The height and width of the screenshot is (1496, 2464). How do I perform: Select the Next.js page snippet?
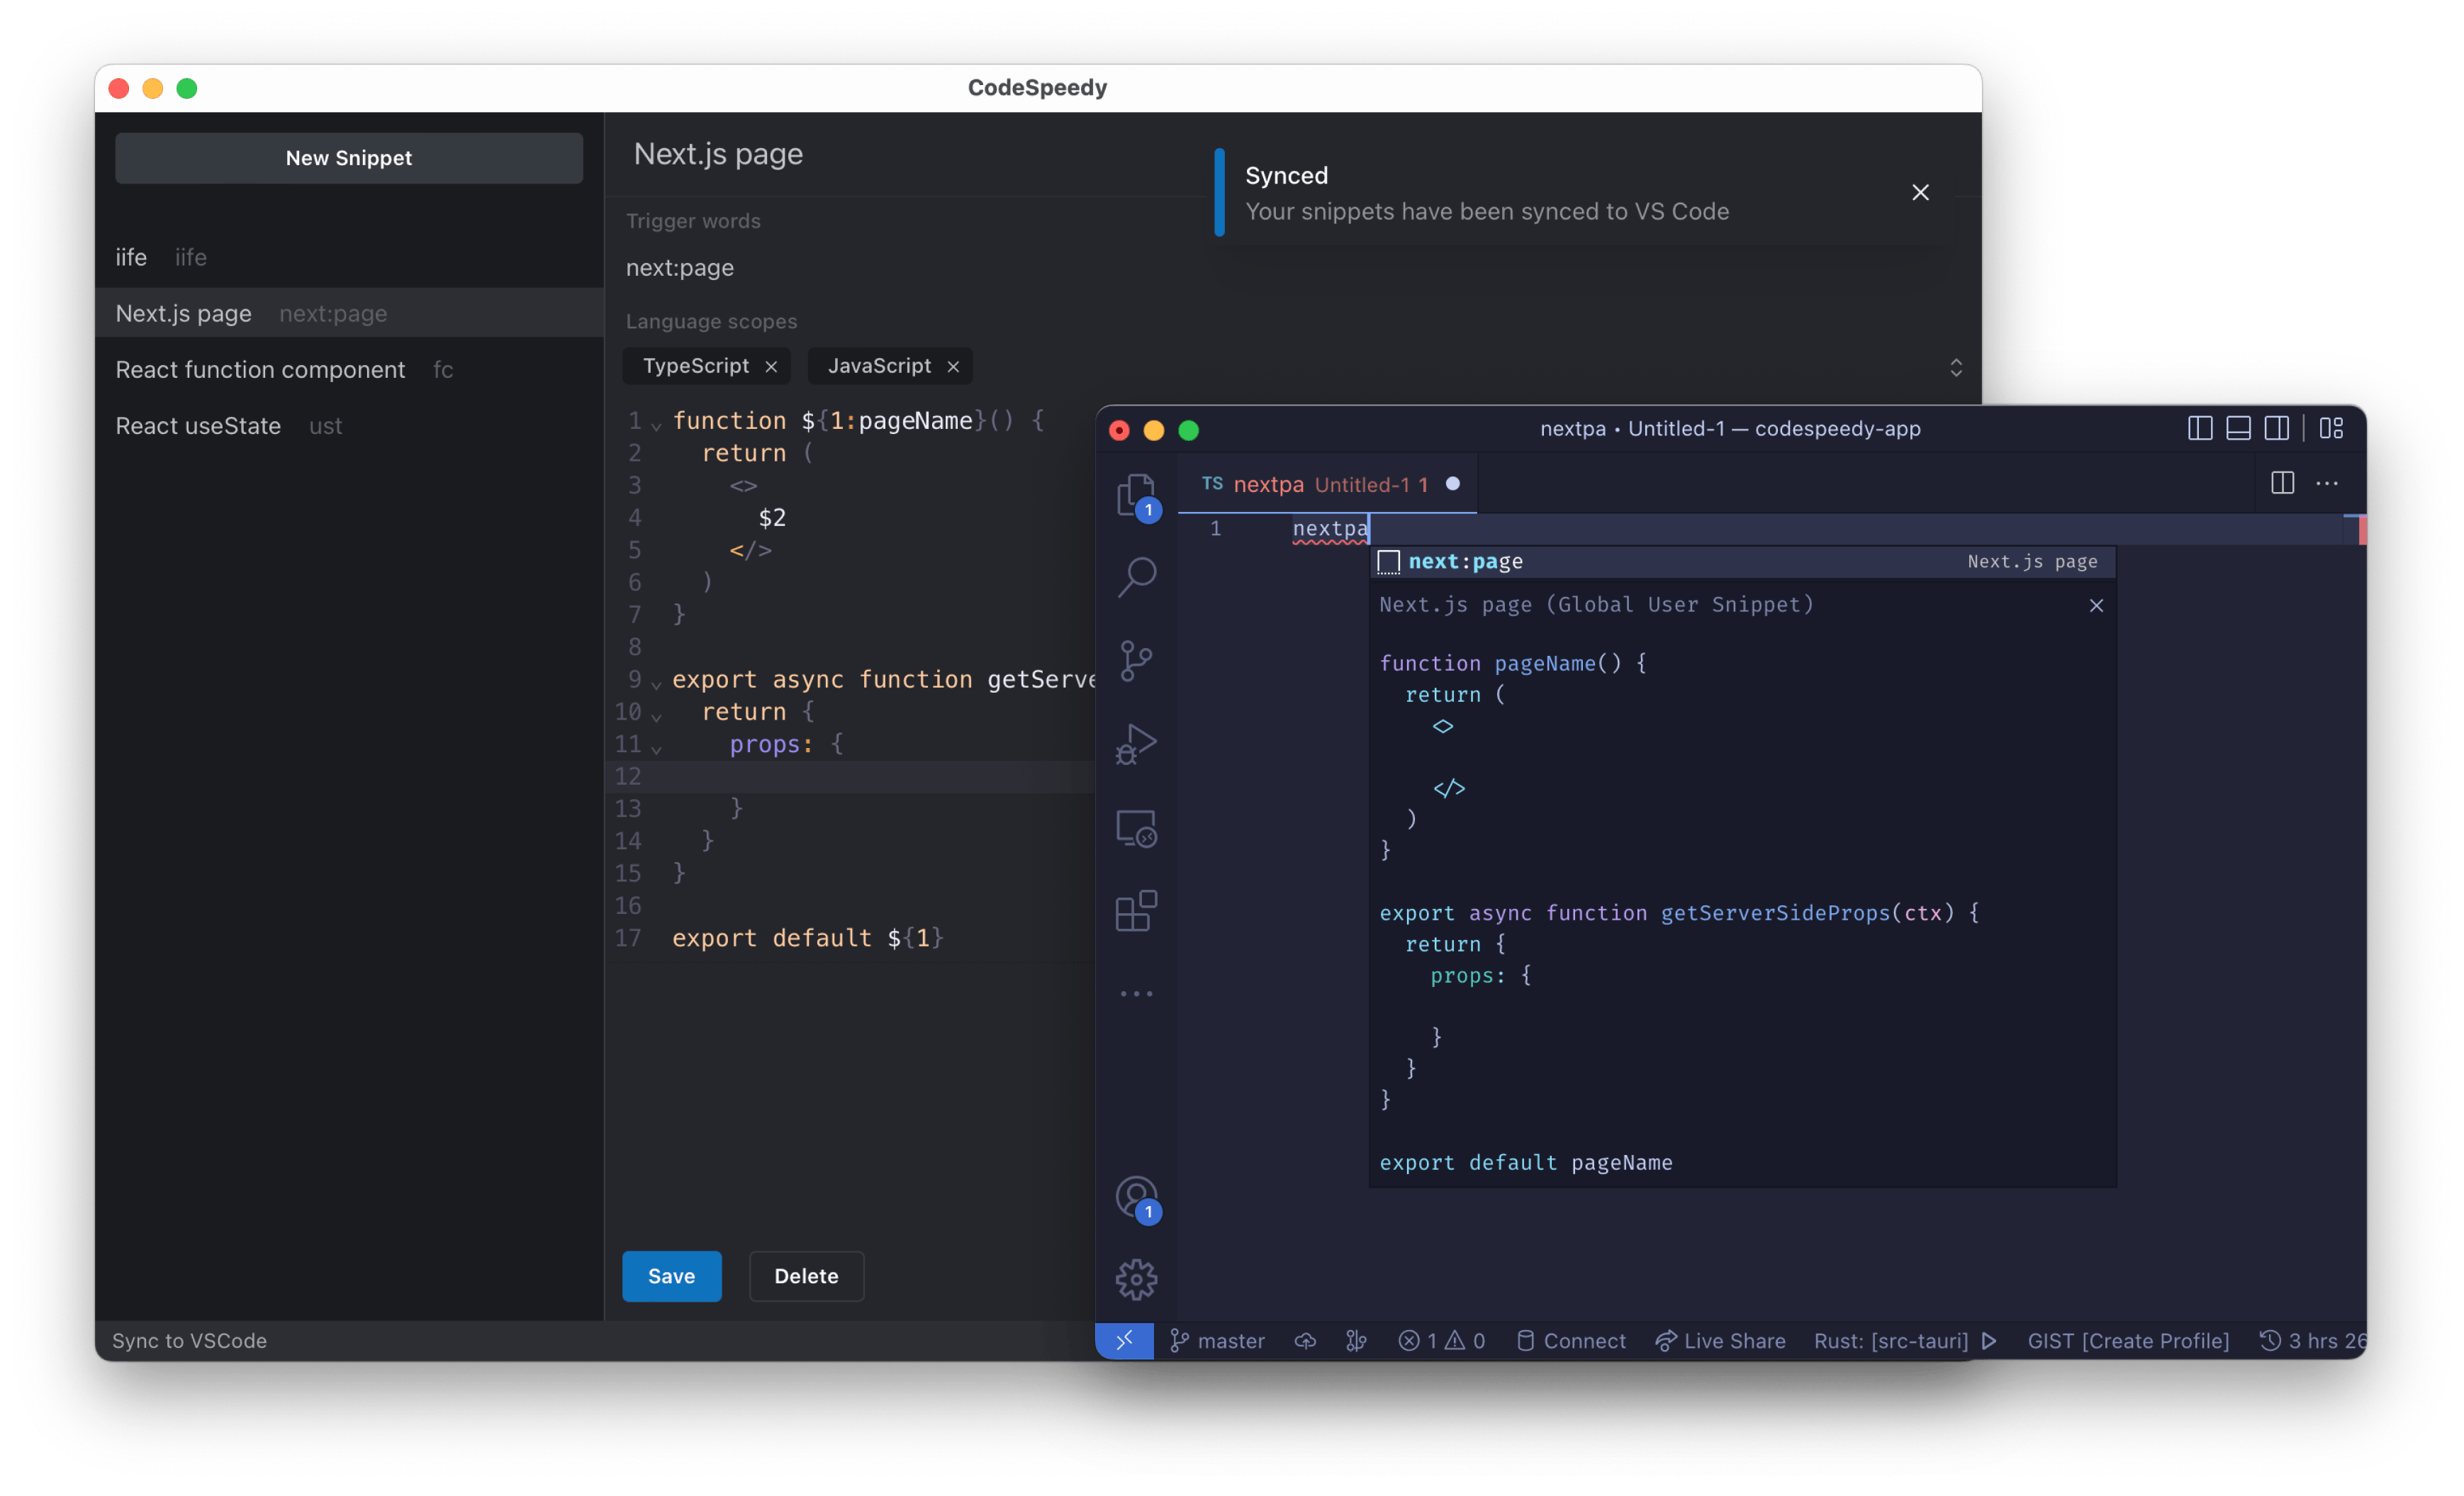[x=349, y=313]
